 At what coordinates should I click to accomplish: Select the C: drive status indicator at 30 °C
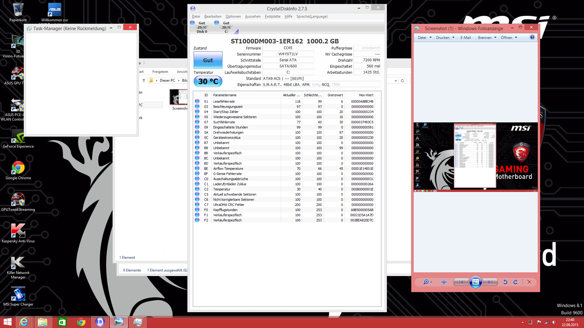pos(226,27)
